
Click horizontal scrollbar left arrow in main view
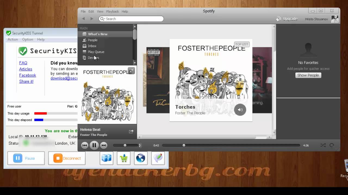[139, 137]
